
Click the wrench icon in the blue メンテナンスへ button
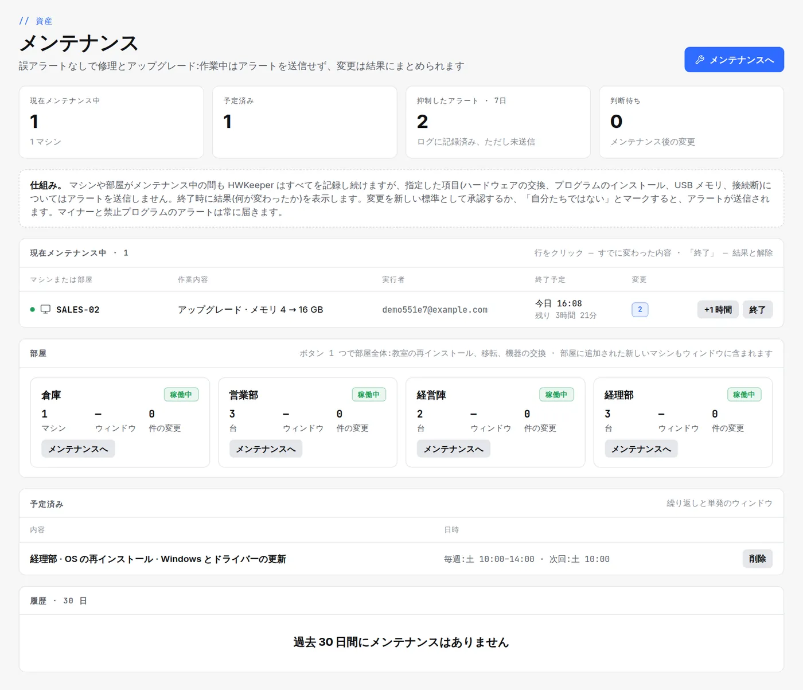click(700, 60)
